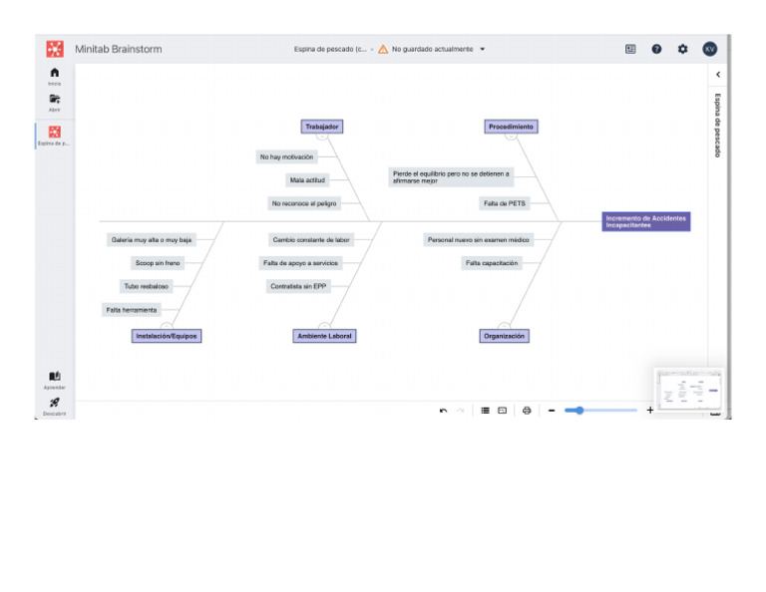Select the Organización category box
Image resolution: width=766 pixels, height=592 pixels.
pyautogui.click(x=504, y=336)
